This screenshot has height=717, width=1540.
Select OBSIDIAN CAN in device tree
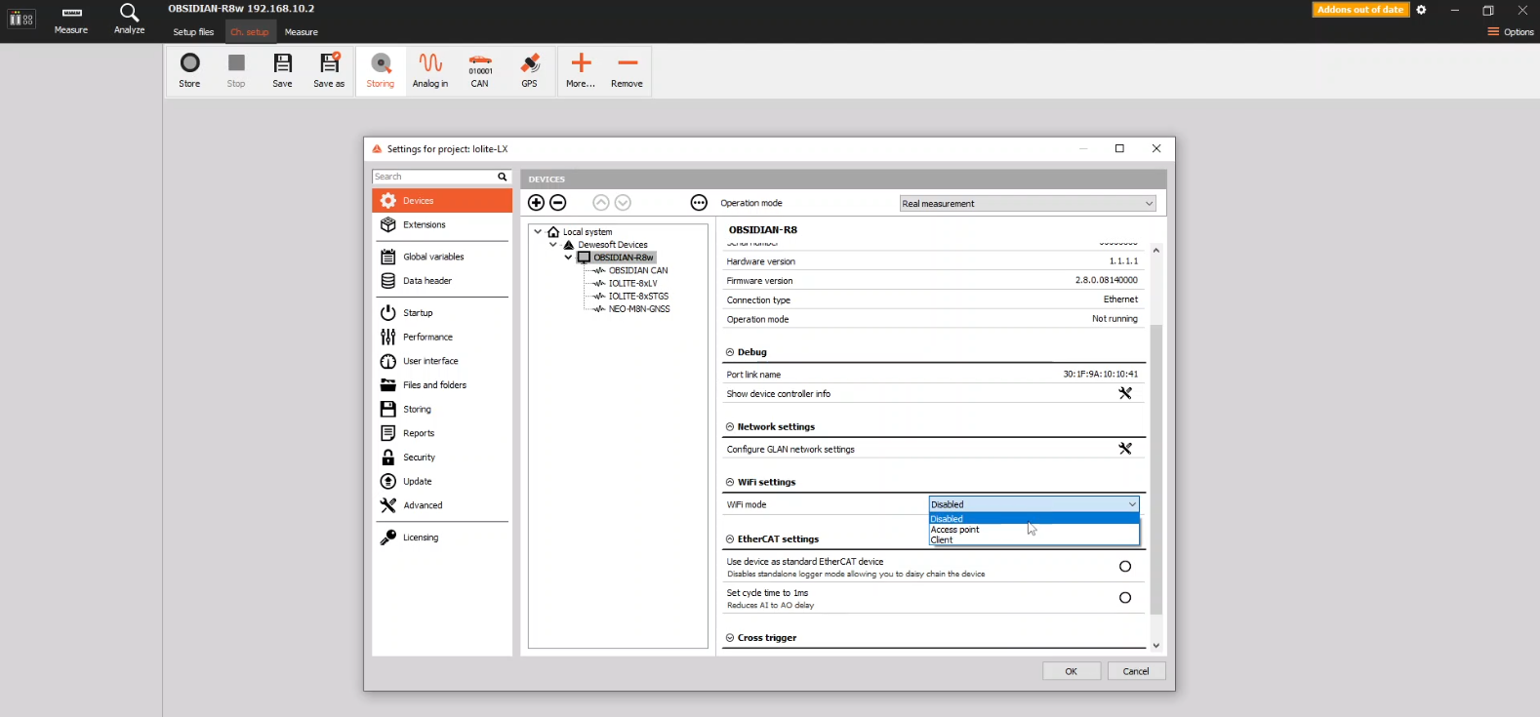click(x=638, y=270)
